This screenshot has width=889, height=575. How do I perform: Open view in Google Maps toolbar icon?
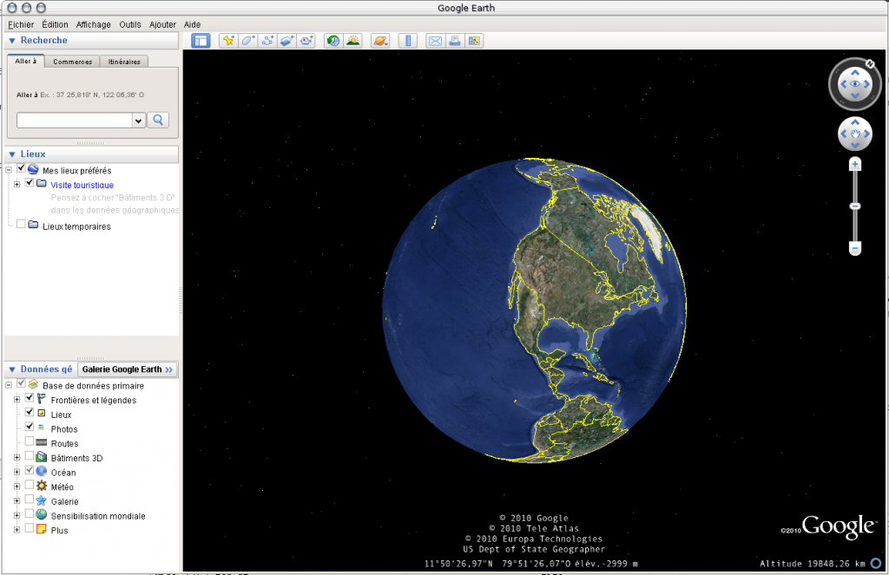point(474,41)
